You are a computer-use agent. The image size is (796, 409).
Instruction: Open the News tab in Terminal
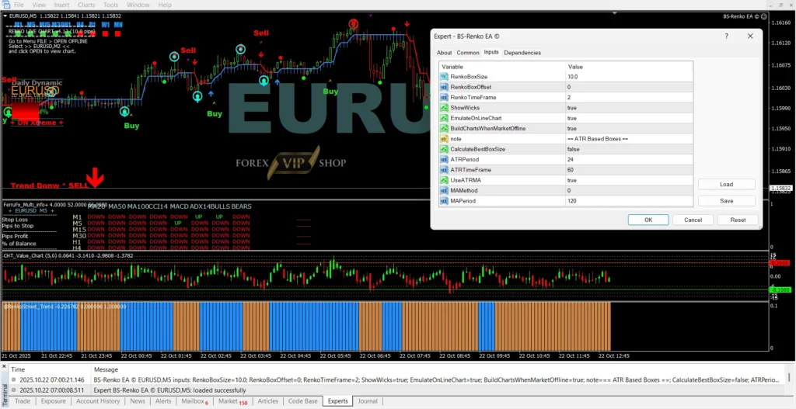[x=138, y=401]
